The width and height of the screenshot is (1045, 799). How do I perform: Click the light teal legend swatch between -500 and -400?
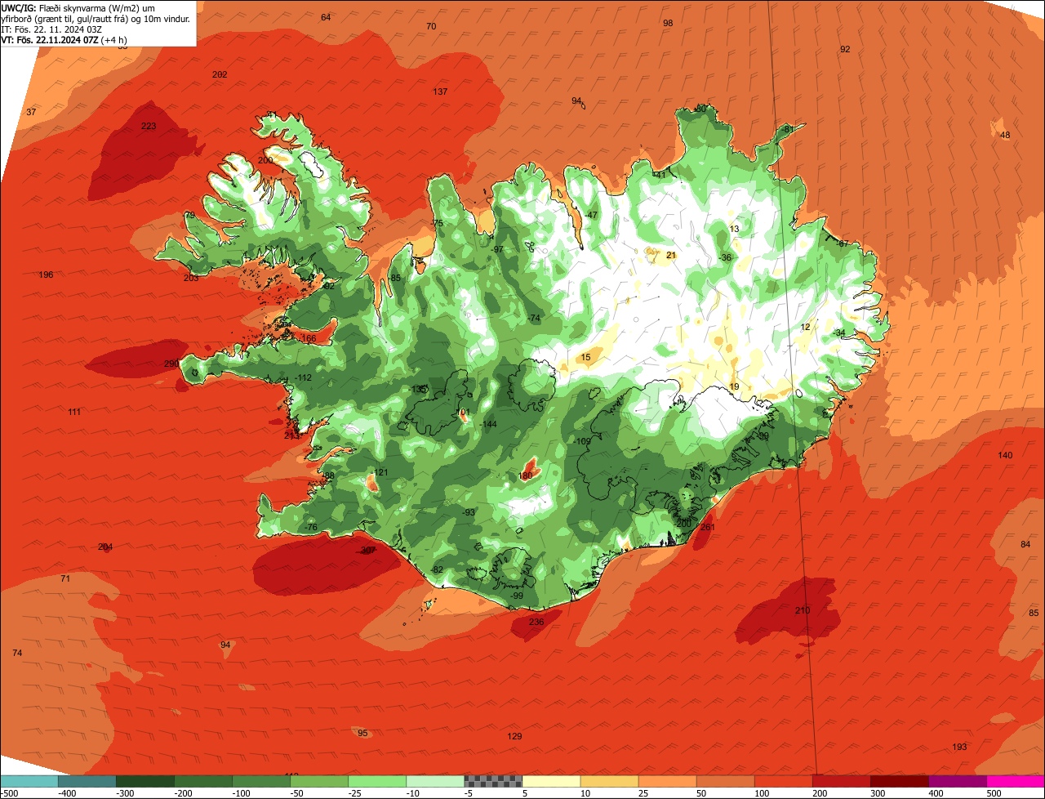click(x=29, y=781)
